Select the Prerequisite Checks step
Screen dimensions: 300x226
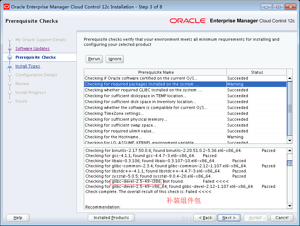click(x=36, y=57)
